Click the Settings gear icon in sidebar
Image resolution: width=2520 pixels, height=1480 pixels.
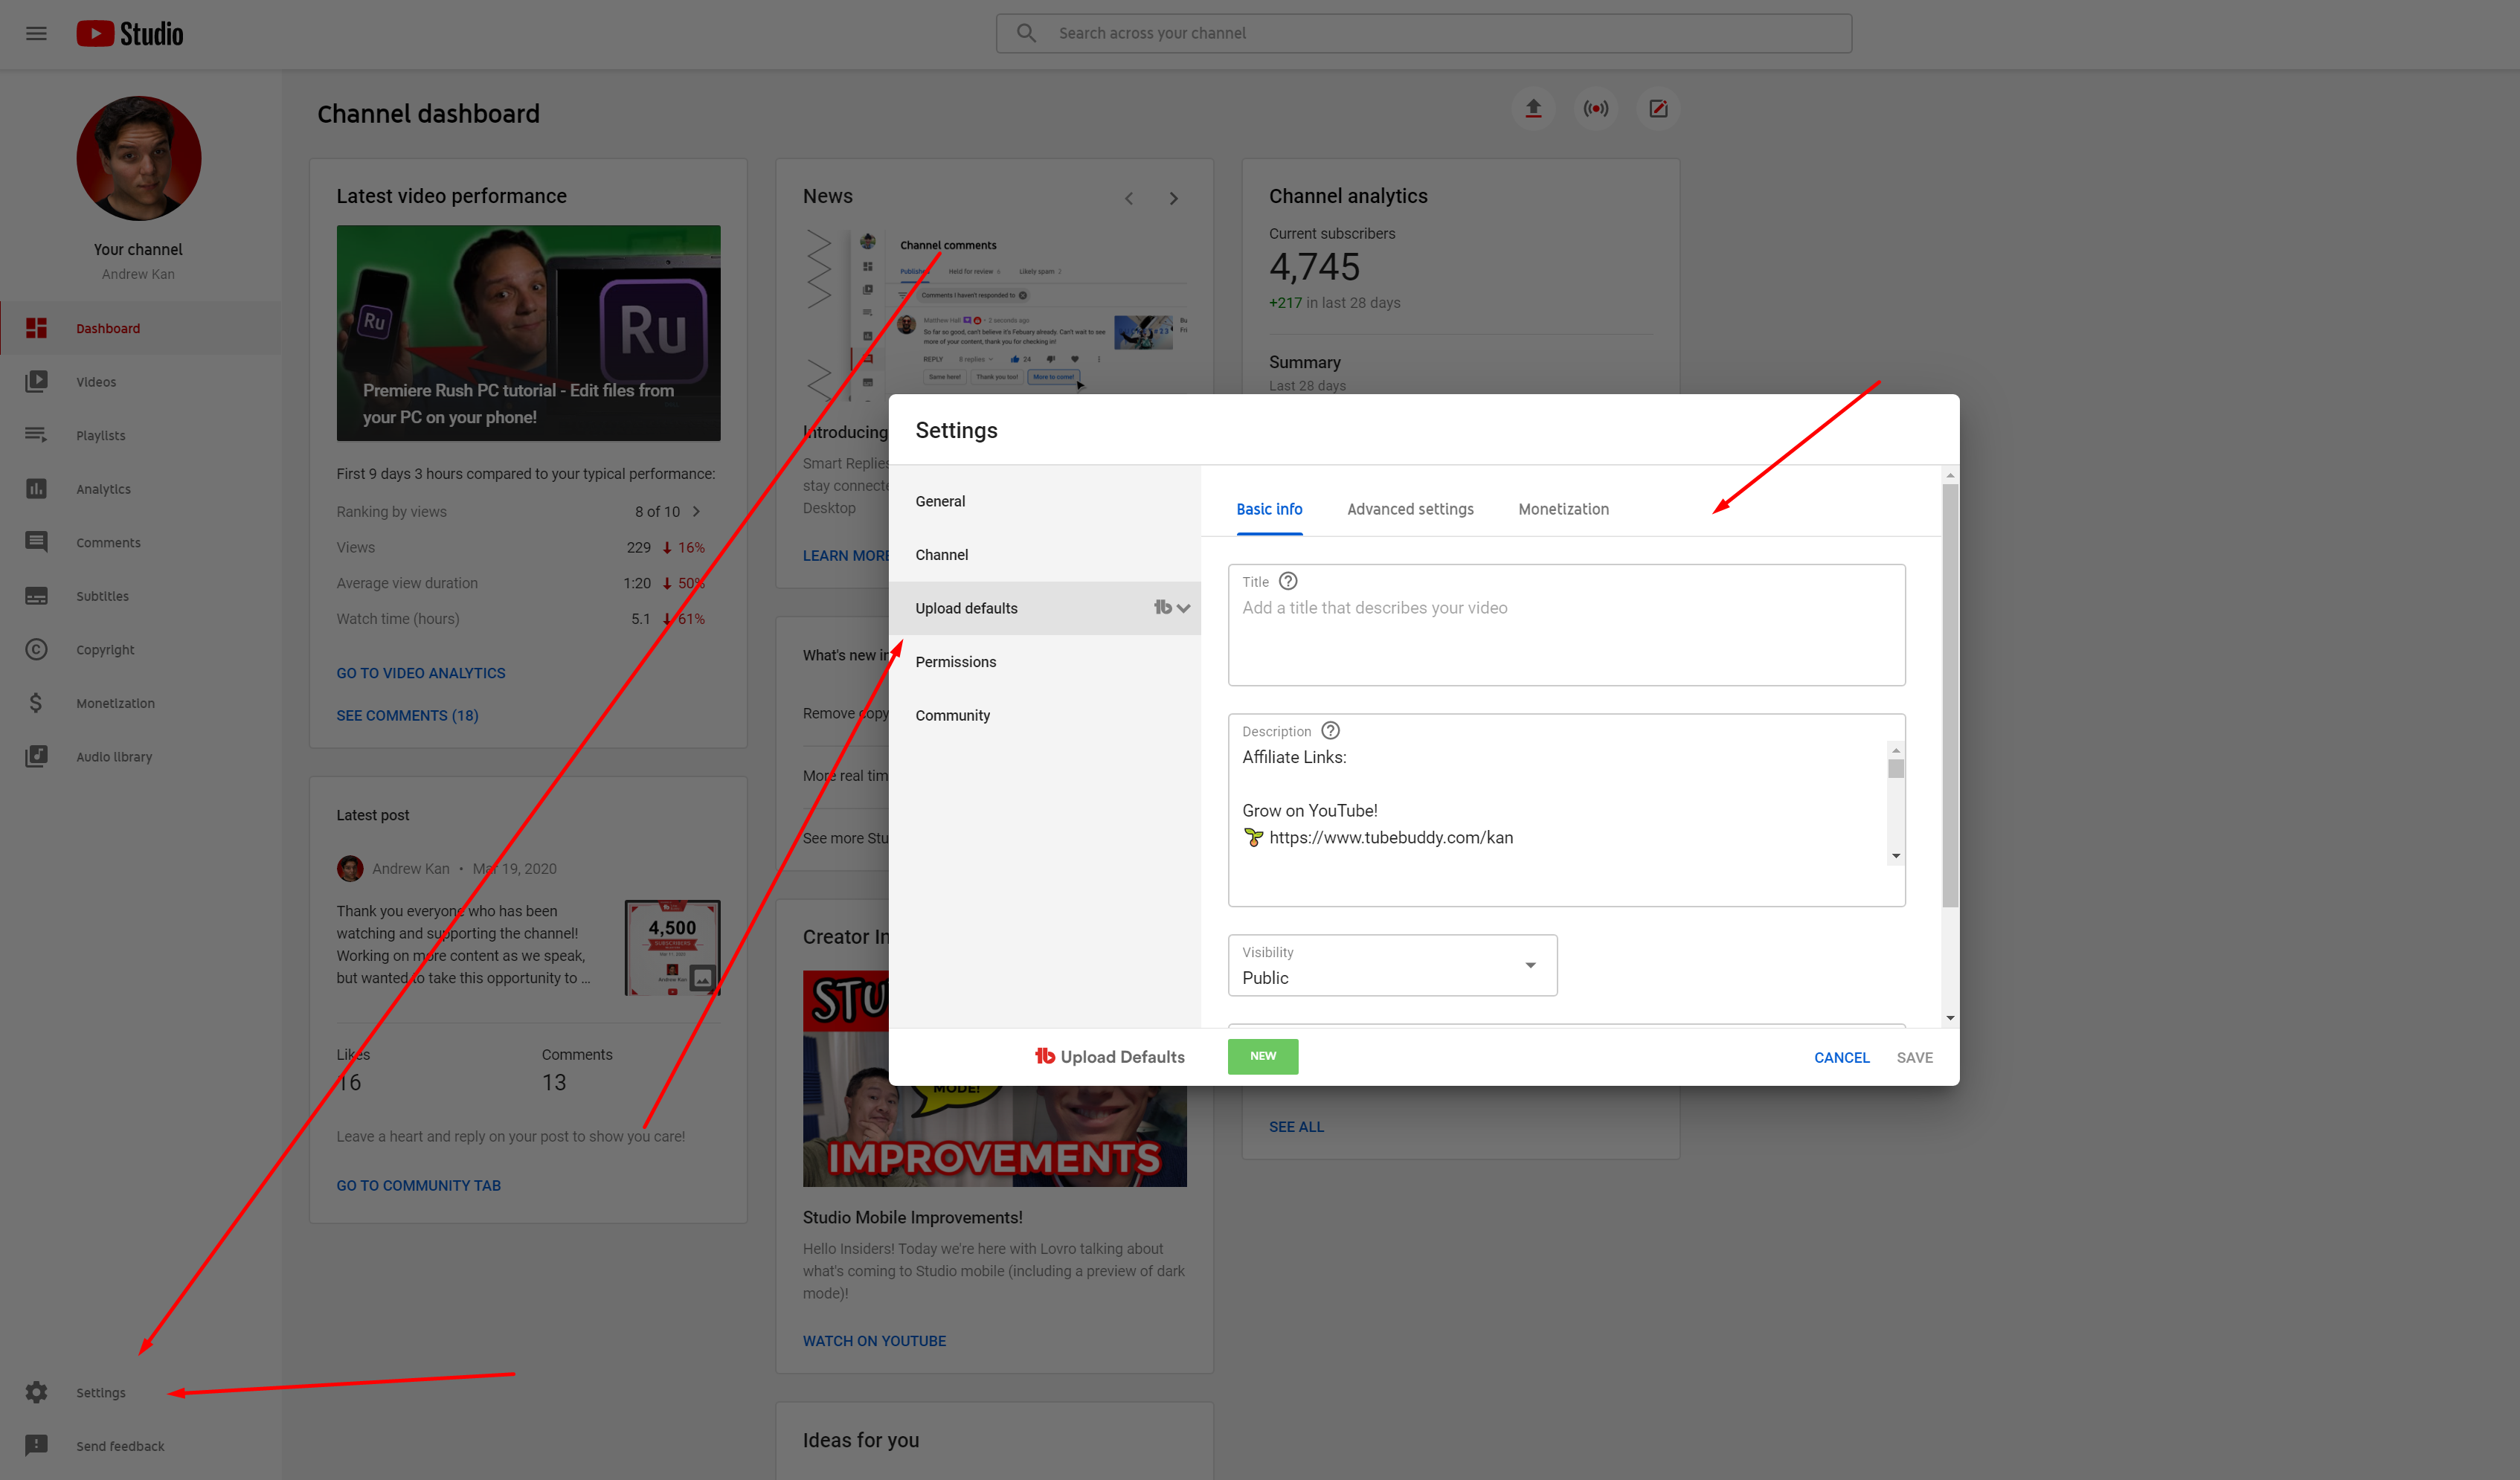point(36,1392)
